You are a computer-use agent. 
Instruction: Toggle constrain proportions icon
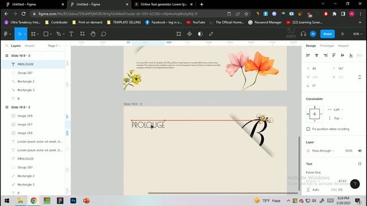tap(360, 77)
